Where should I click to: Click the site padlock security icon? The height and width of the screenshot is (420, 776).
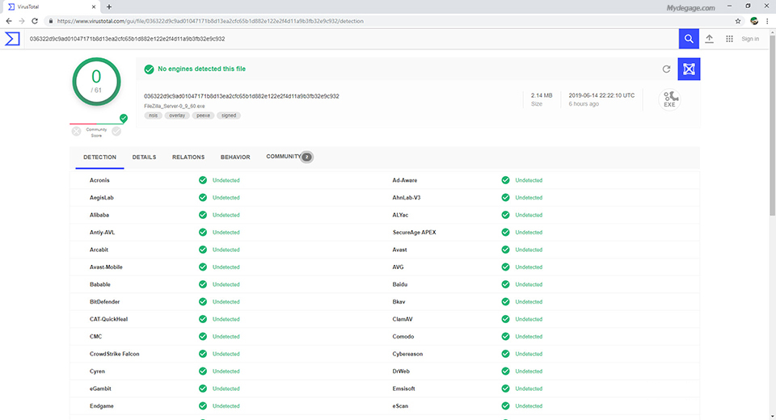click(x=51, y=21)
